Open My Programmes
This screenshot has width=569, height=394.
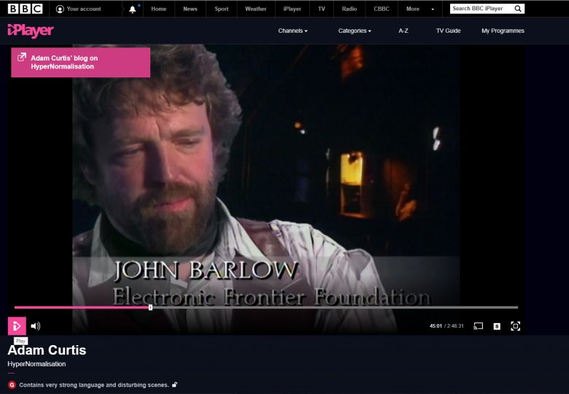[x=503, y=31]
